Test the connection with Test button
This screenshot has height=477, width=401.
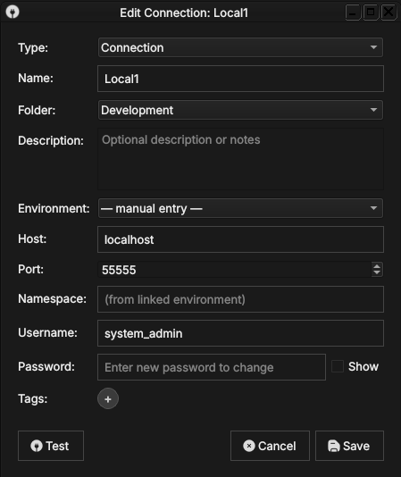[51, 446]
